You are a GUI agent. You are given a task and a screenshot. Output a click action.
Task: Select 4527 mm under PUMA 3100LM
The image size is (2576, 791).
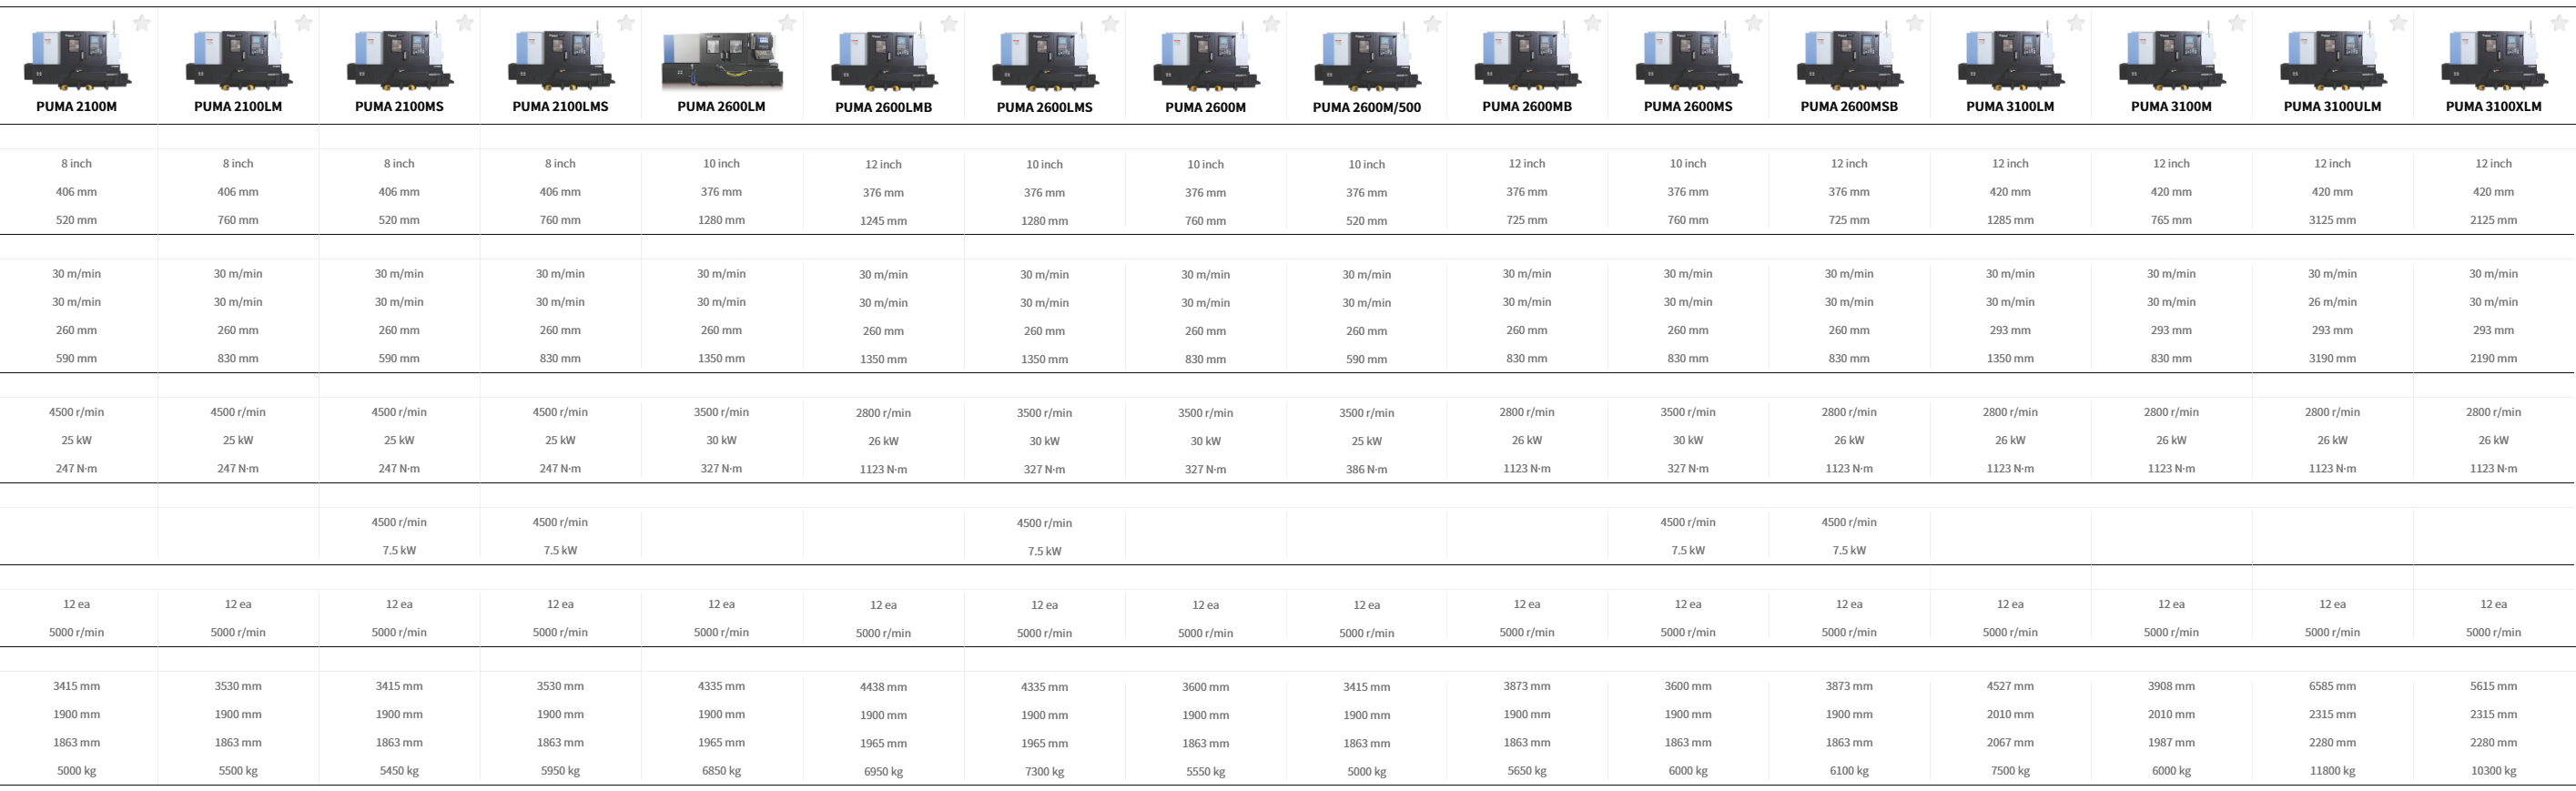(x=2010, y=686)
